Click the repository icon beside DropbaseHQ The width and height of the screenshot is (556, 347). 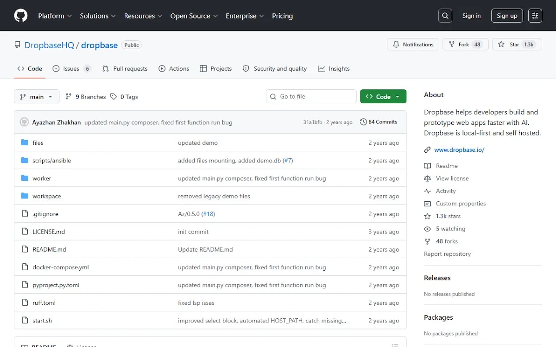(18, 45)
